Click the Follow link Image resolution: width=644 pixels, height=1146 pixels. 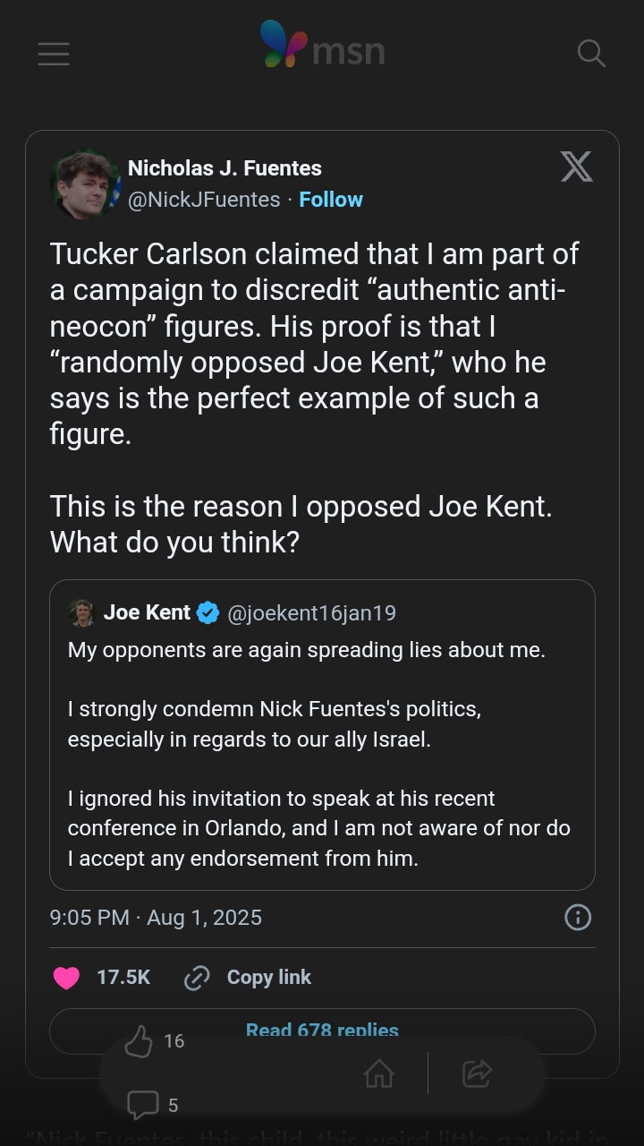click(x=331, y=200)
